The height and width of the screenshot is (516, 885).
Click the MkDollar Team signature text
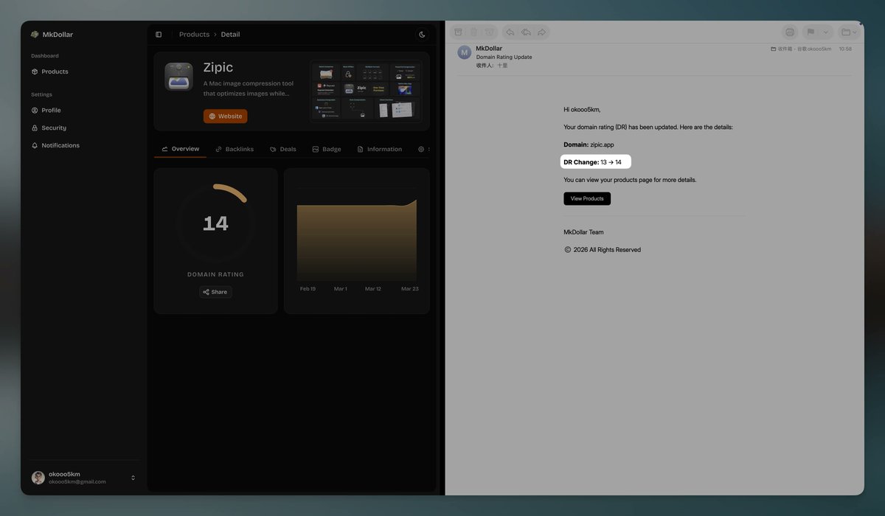[583, 232]
